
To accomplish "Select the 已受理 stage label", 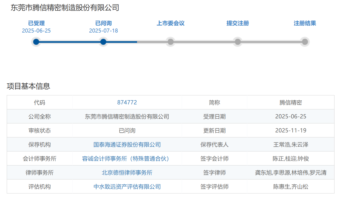I will [36, 23].
